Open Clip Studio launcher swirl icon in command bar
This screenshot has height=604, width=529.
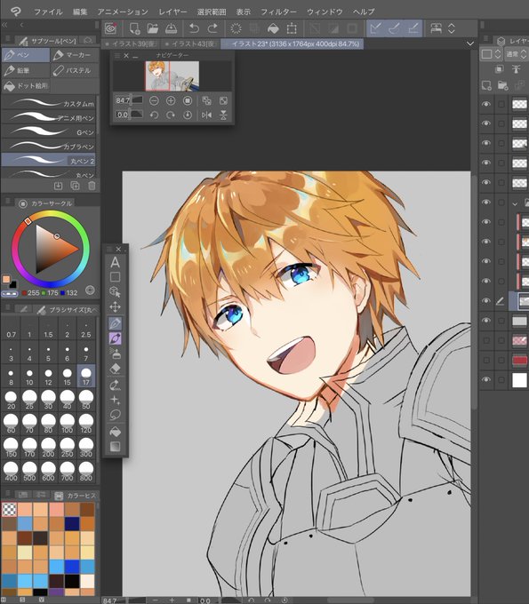pos(110,28)
